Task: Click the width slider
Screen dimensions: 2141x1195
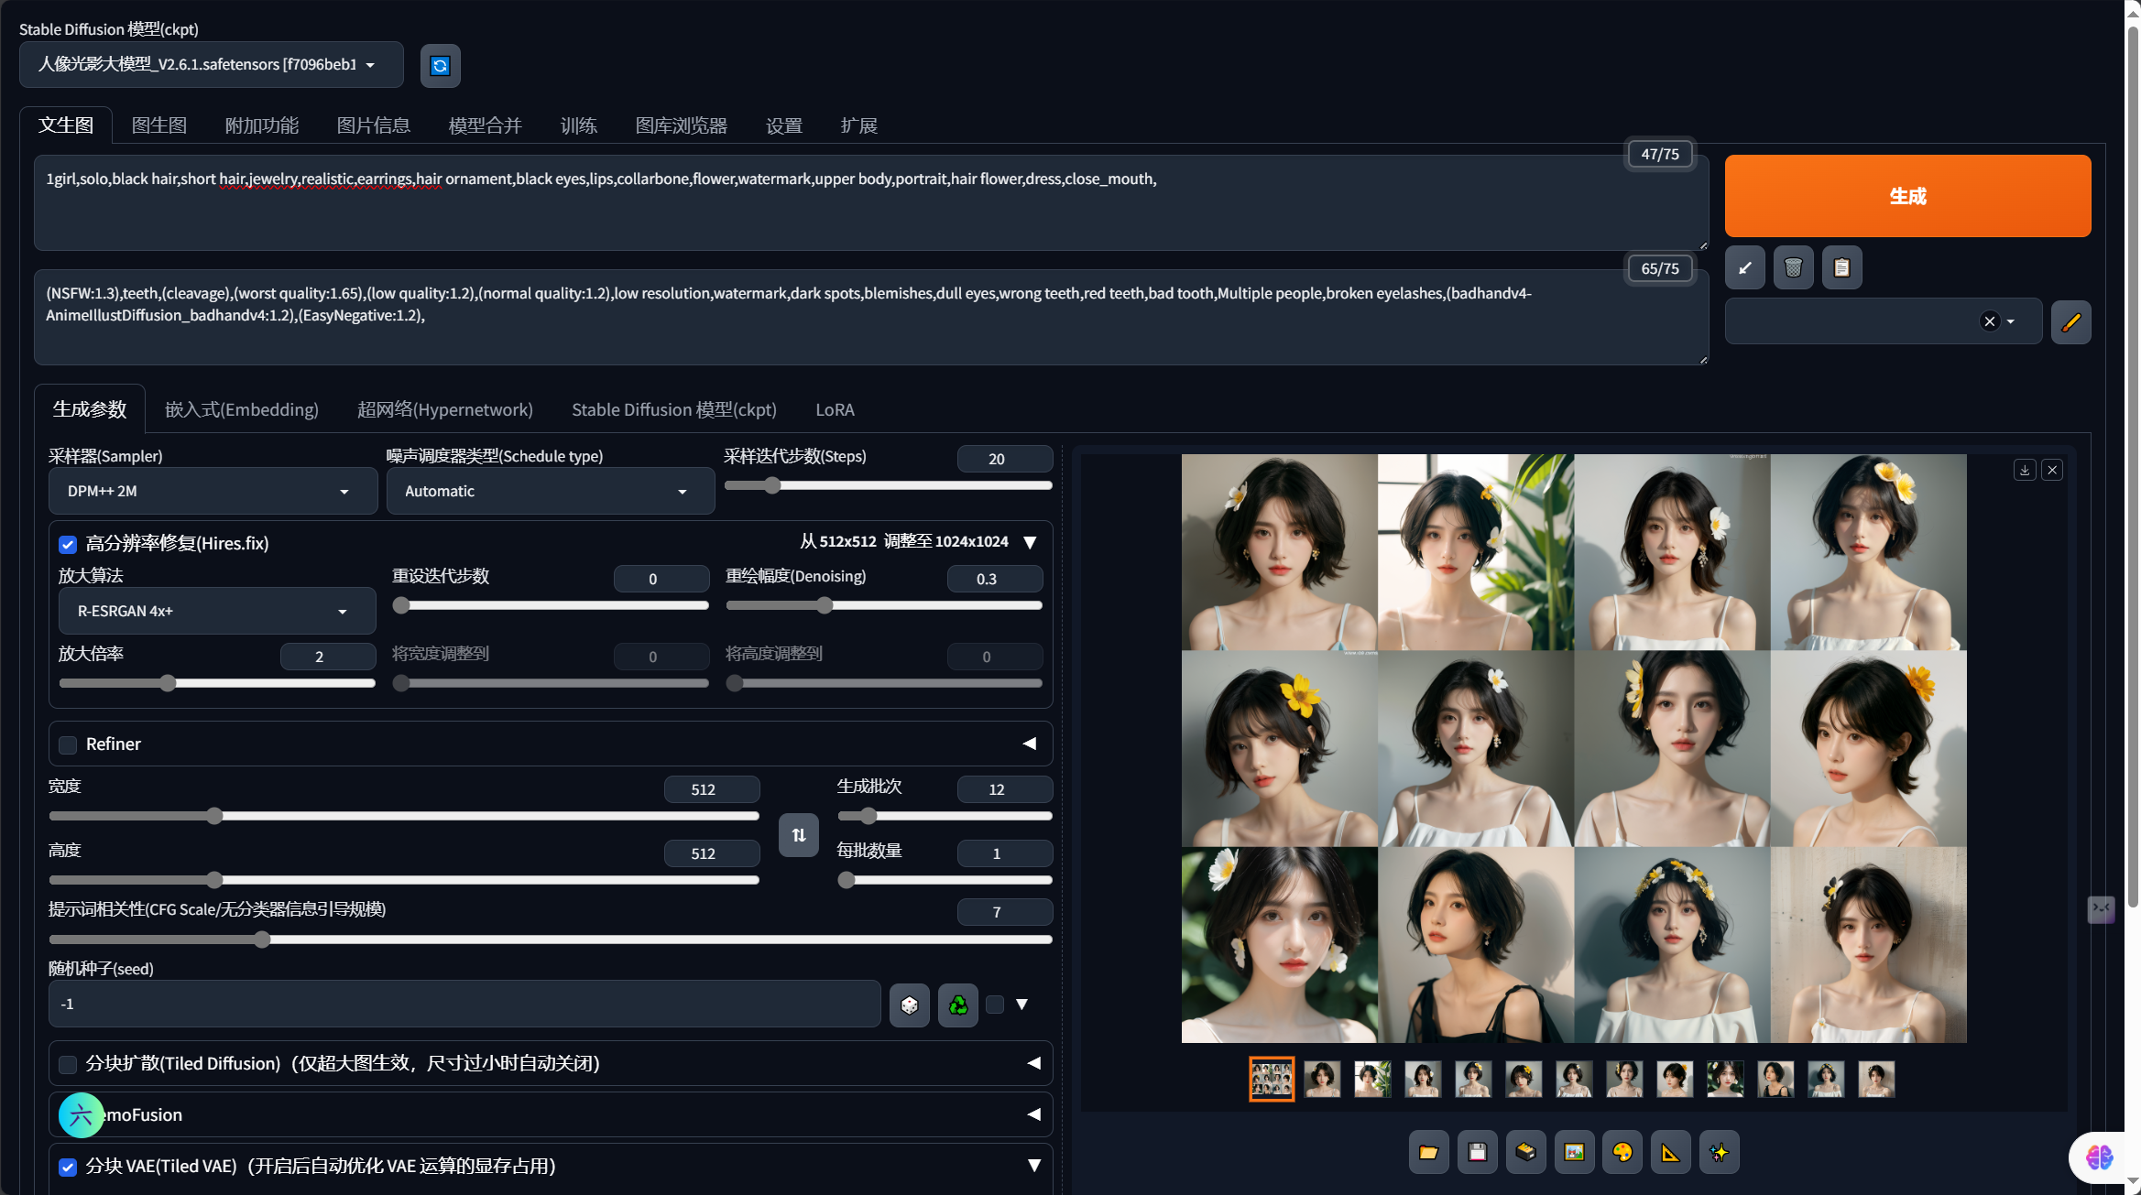Action: tap(404, 816)
